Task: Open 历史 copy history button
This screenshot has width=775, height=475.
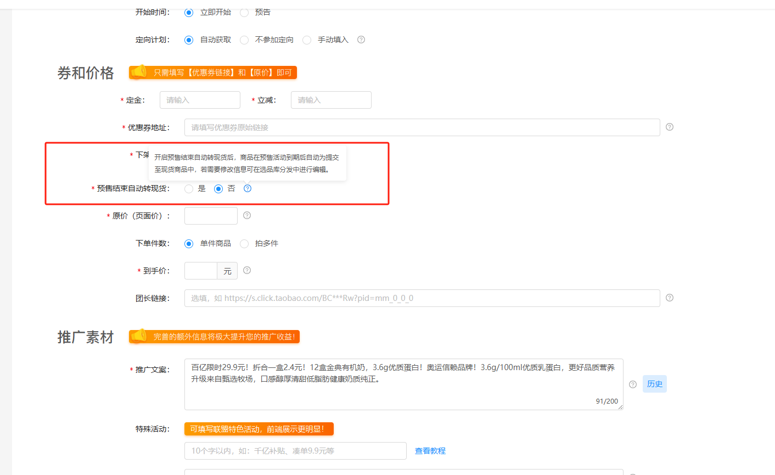Action: tap(654, 384)
